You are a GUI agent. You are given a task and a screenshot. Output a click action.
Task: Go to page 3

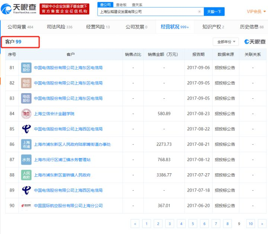pos(170,224)
